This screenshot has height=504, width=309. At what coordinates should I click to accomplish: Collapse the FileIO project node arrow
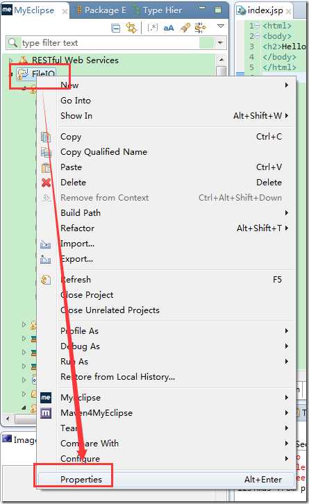click(x=11, y=74)
